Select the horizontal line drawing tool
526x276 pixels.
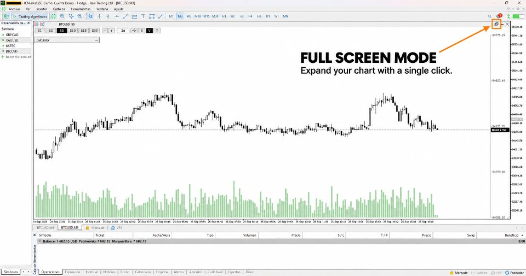[x=117, y=16]
